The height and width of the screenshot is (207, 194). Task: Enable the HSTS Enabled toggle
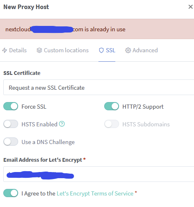pos(11,124)
